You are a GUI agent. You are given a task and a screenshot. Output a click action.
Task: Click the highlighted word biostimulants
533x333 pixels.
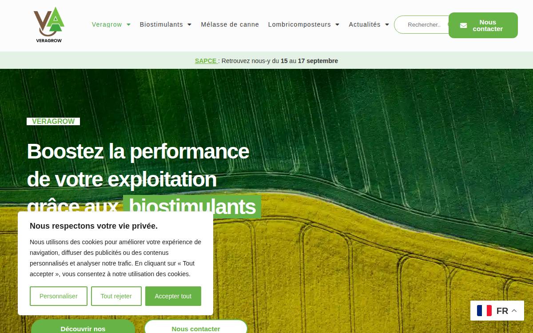[x=192, y=207]
